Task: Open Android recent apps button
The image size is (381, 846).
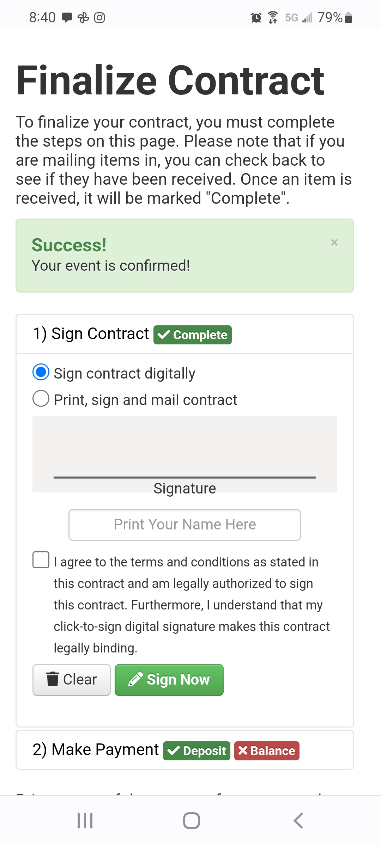Action: point(85,821)
